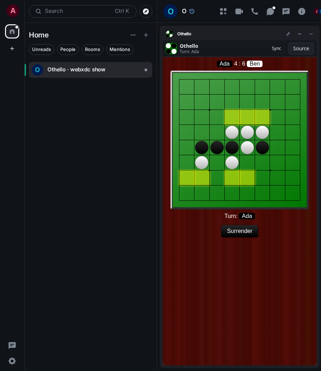The height and width of the screenshot is (371, 321).
Task: Click the rightmost black disc in row 5
Action: [x=263, y=147]
